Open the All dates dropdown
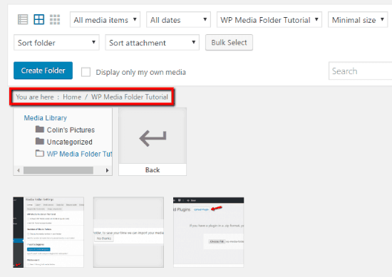The image size is (392, 277). 178,20
